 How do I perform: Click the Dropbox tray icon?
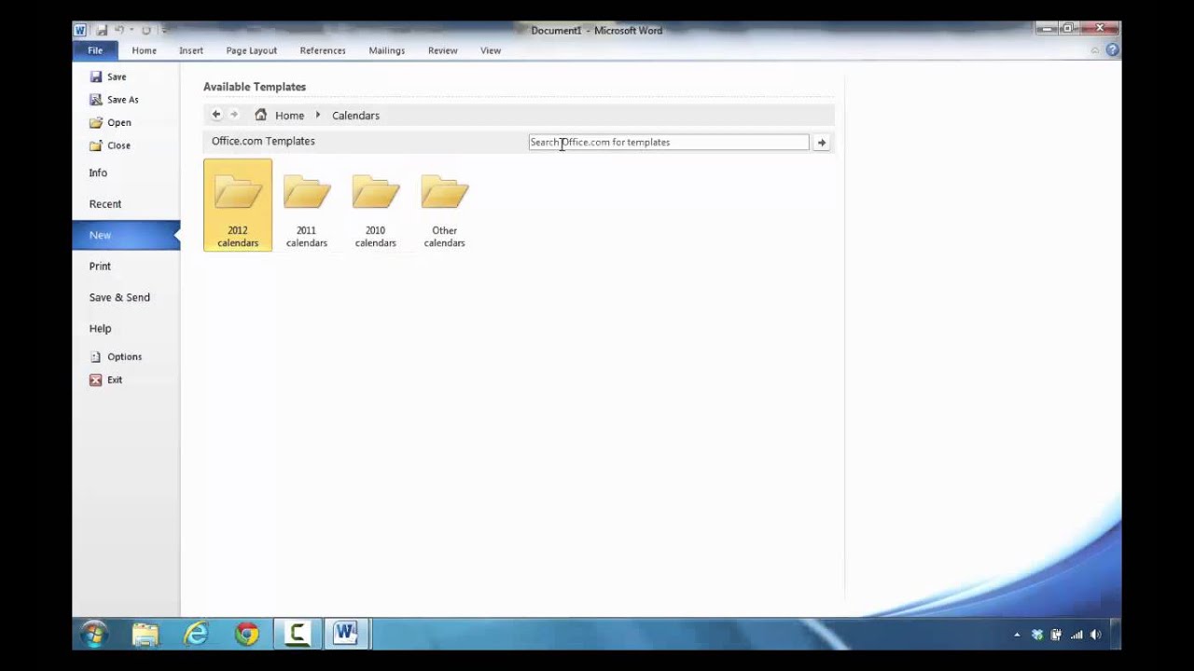click(1037, 635)
